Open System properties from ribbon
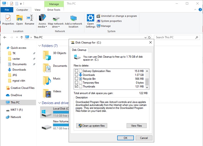This screenshot has height=146, width=203. [x=109, y=21]
